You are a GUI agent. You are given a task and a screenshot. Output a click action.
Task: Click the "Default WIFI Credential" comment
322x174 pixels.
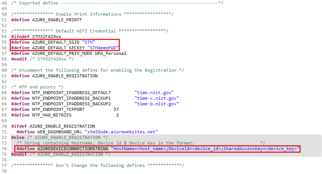[90, 31]
